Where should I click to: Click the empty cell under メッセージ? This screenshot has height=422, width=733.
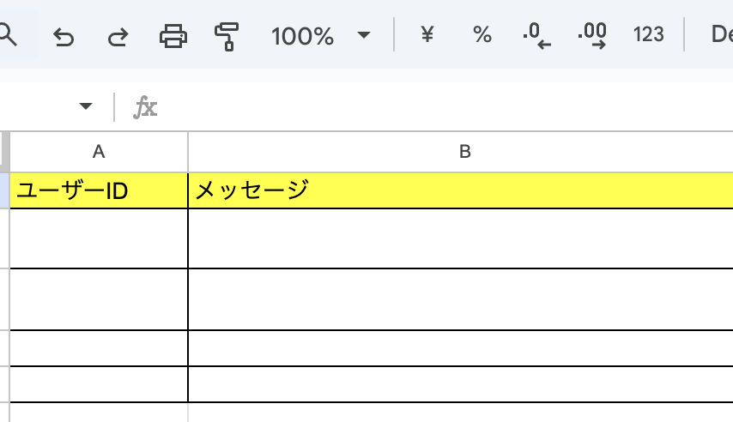click(x=460, y=238)
